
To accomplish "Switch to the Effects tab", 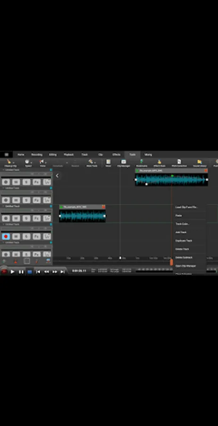I will click(117, 155).
